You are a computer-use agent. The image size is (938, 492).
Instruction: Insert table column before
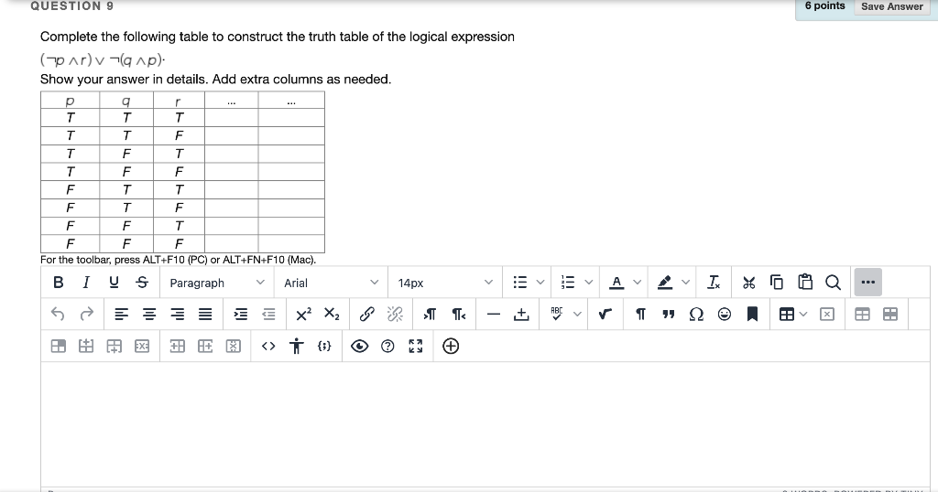tap(177, 347)
